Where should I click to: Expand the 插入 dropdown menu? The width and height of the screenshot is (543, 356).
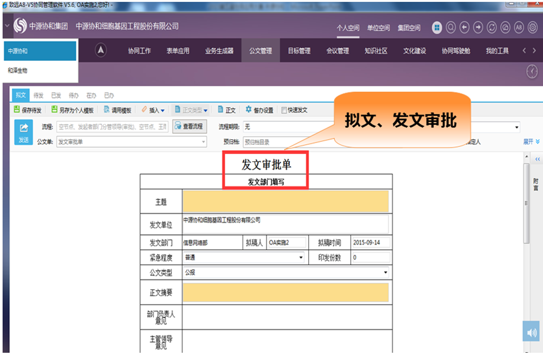(163, 111)
